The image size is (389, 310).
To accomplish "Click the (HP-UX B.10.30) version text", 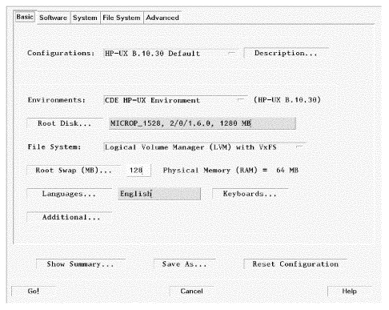I will (287, 100).
